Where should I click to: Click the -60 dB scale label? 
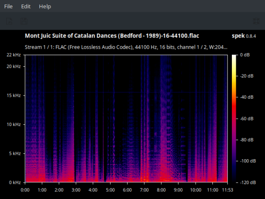[247, 119]
